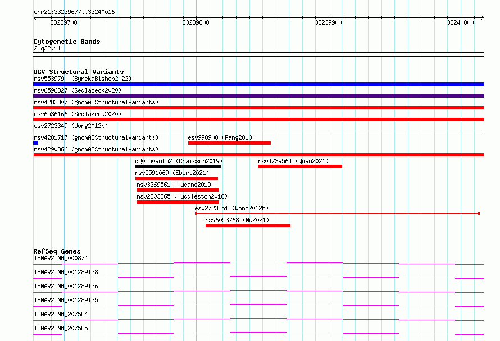Click the thin esv2723351 variant line
Image resolution: width=500 pixels, height=341 pixels.
tap(338, 214)
